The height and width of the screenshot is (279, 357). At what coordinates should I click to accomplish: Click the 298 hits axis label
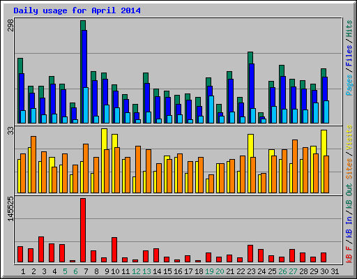pyautogui.click(x=10, y=25)
